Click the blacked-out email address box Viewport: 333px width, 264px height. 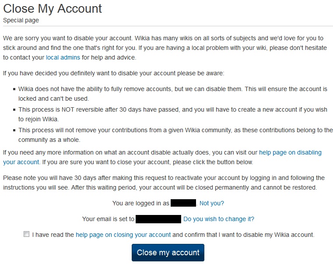click(158, 219)
